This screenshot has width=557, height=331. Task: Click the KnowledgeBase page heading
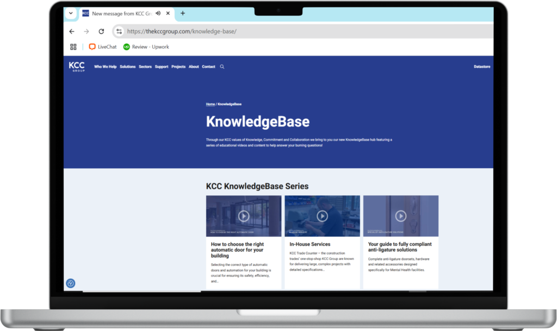click(x=257, y=122)
